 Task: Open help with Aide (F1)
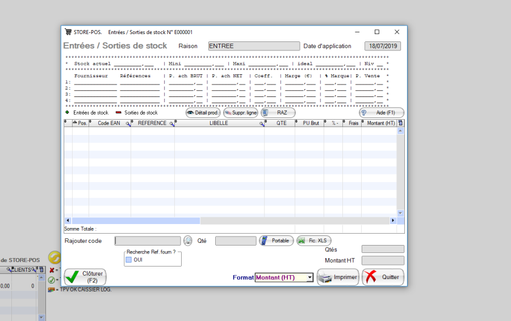tap(382, 113)
